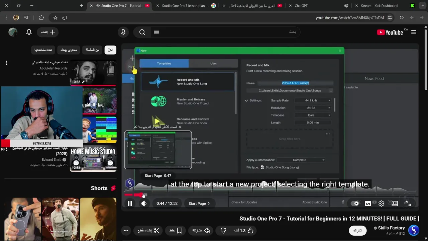Viewport: 428px width, 241px height.
Task: Reload the current page
Action: click(x=402, y=17)
